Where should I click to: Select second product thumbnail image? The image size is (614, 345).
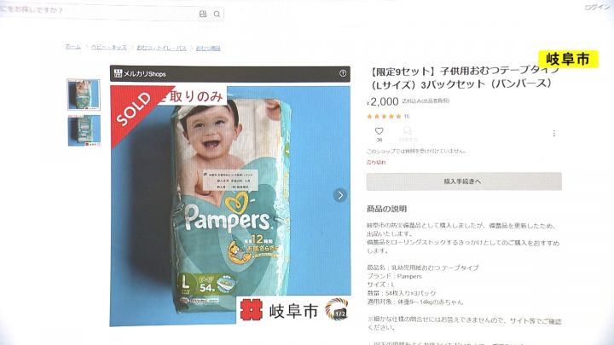tap(84, 130)
